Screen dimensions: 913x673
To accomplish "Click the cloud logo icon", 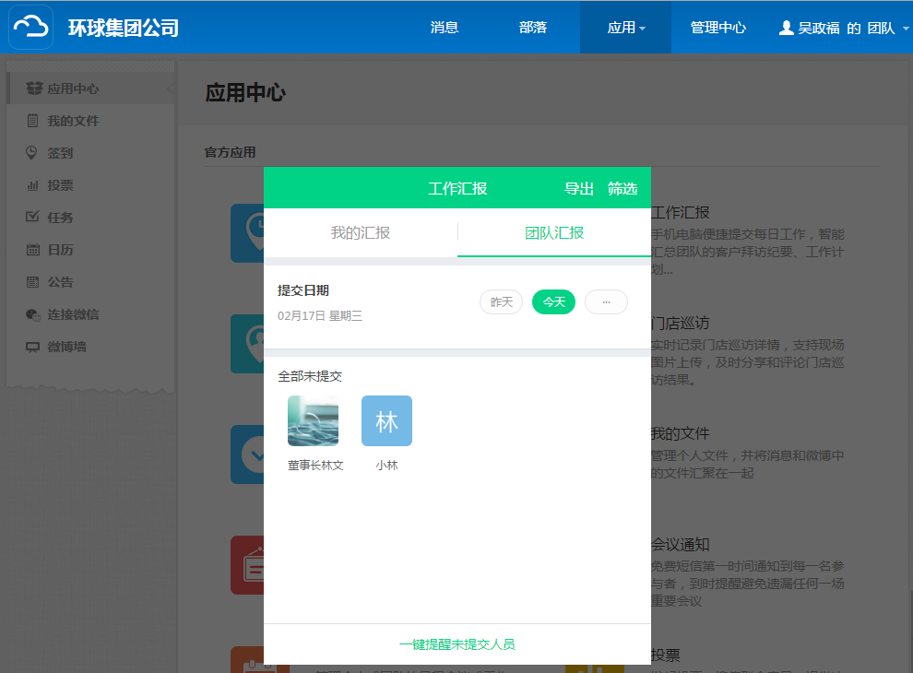I will click(31, 28).
